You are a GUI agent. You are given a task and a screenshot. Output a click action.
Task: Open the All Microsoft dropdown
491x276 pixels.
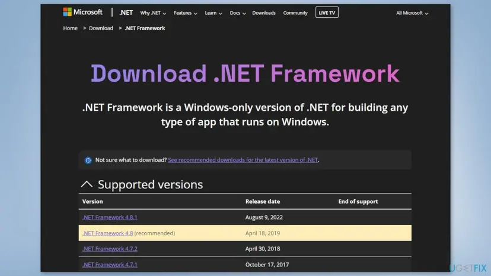point(412,13)
